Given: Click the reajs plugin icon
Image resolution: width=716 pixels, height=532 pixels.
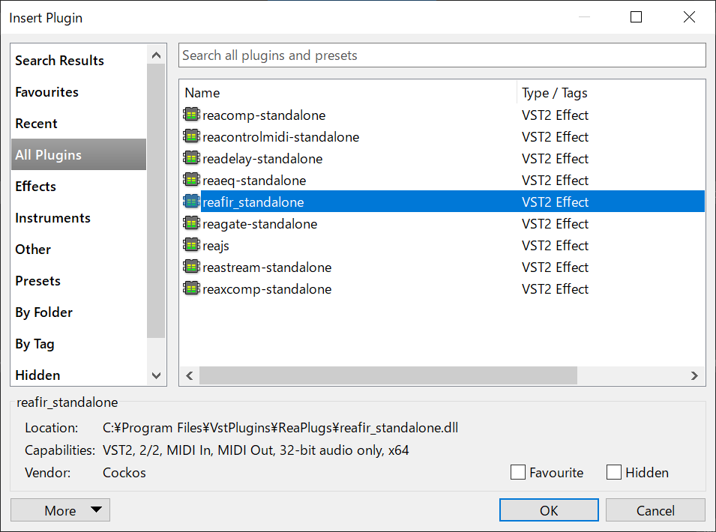Looking at the screenshot, I should [192, 246].
